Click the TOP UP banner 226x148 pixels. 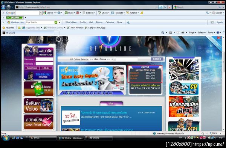coord(39,89)
